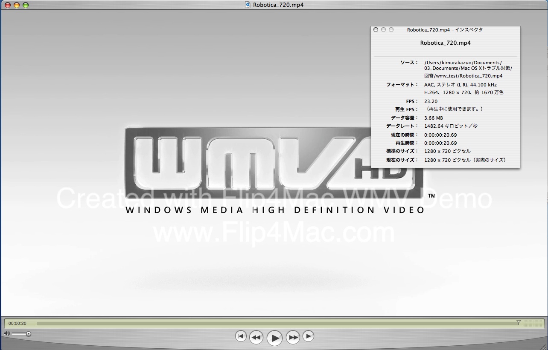Click the path line '回答/wmv_test/Robotica_720.mp4'
Viewport: 548px width, 350px height.
coord(463,76)
